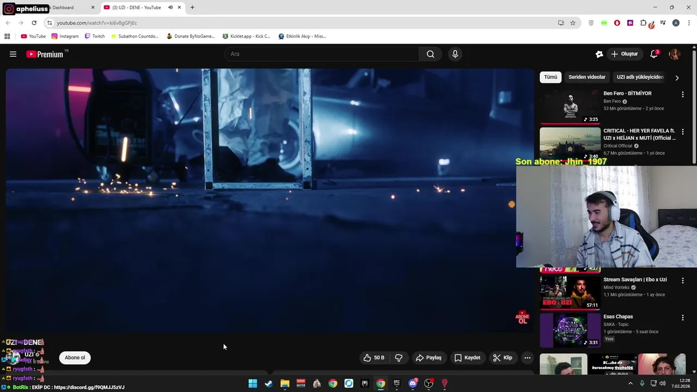The image size is (697, 392).
Task: Open options for Stream Savaşları video
Action: [682, 280]
